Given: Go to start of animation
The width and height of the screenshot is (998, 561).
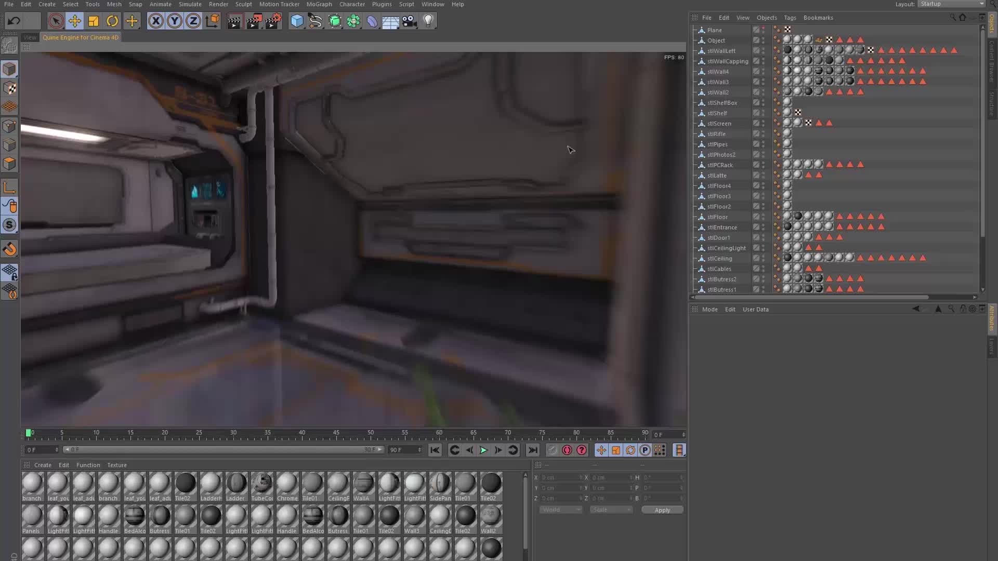Looking at the screenshot, I should point(435,450).
